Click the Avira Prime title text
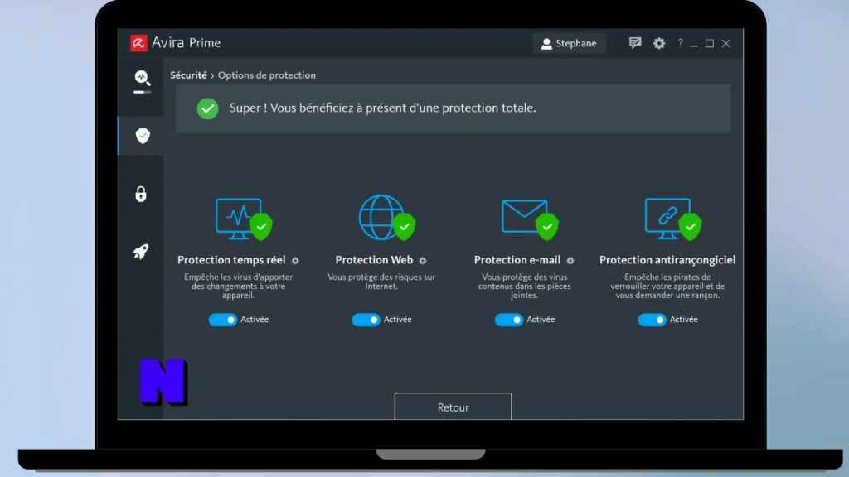 click(186, 43)
